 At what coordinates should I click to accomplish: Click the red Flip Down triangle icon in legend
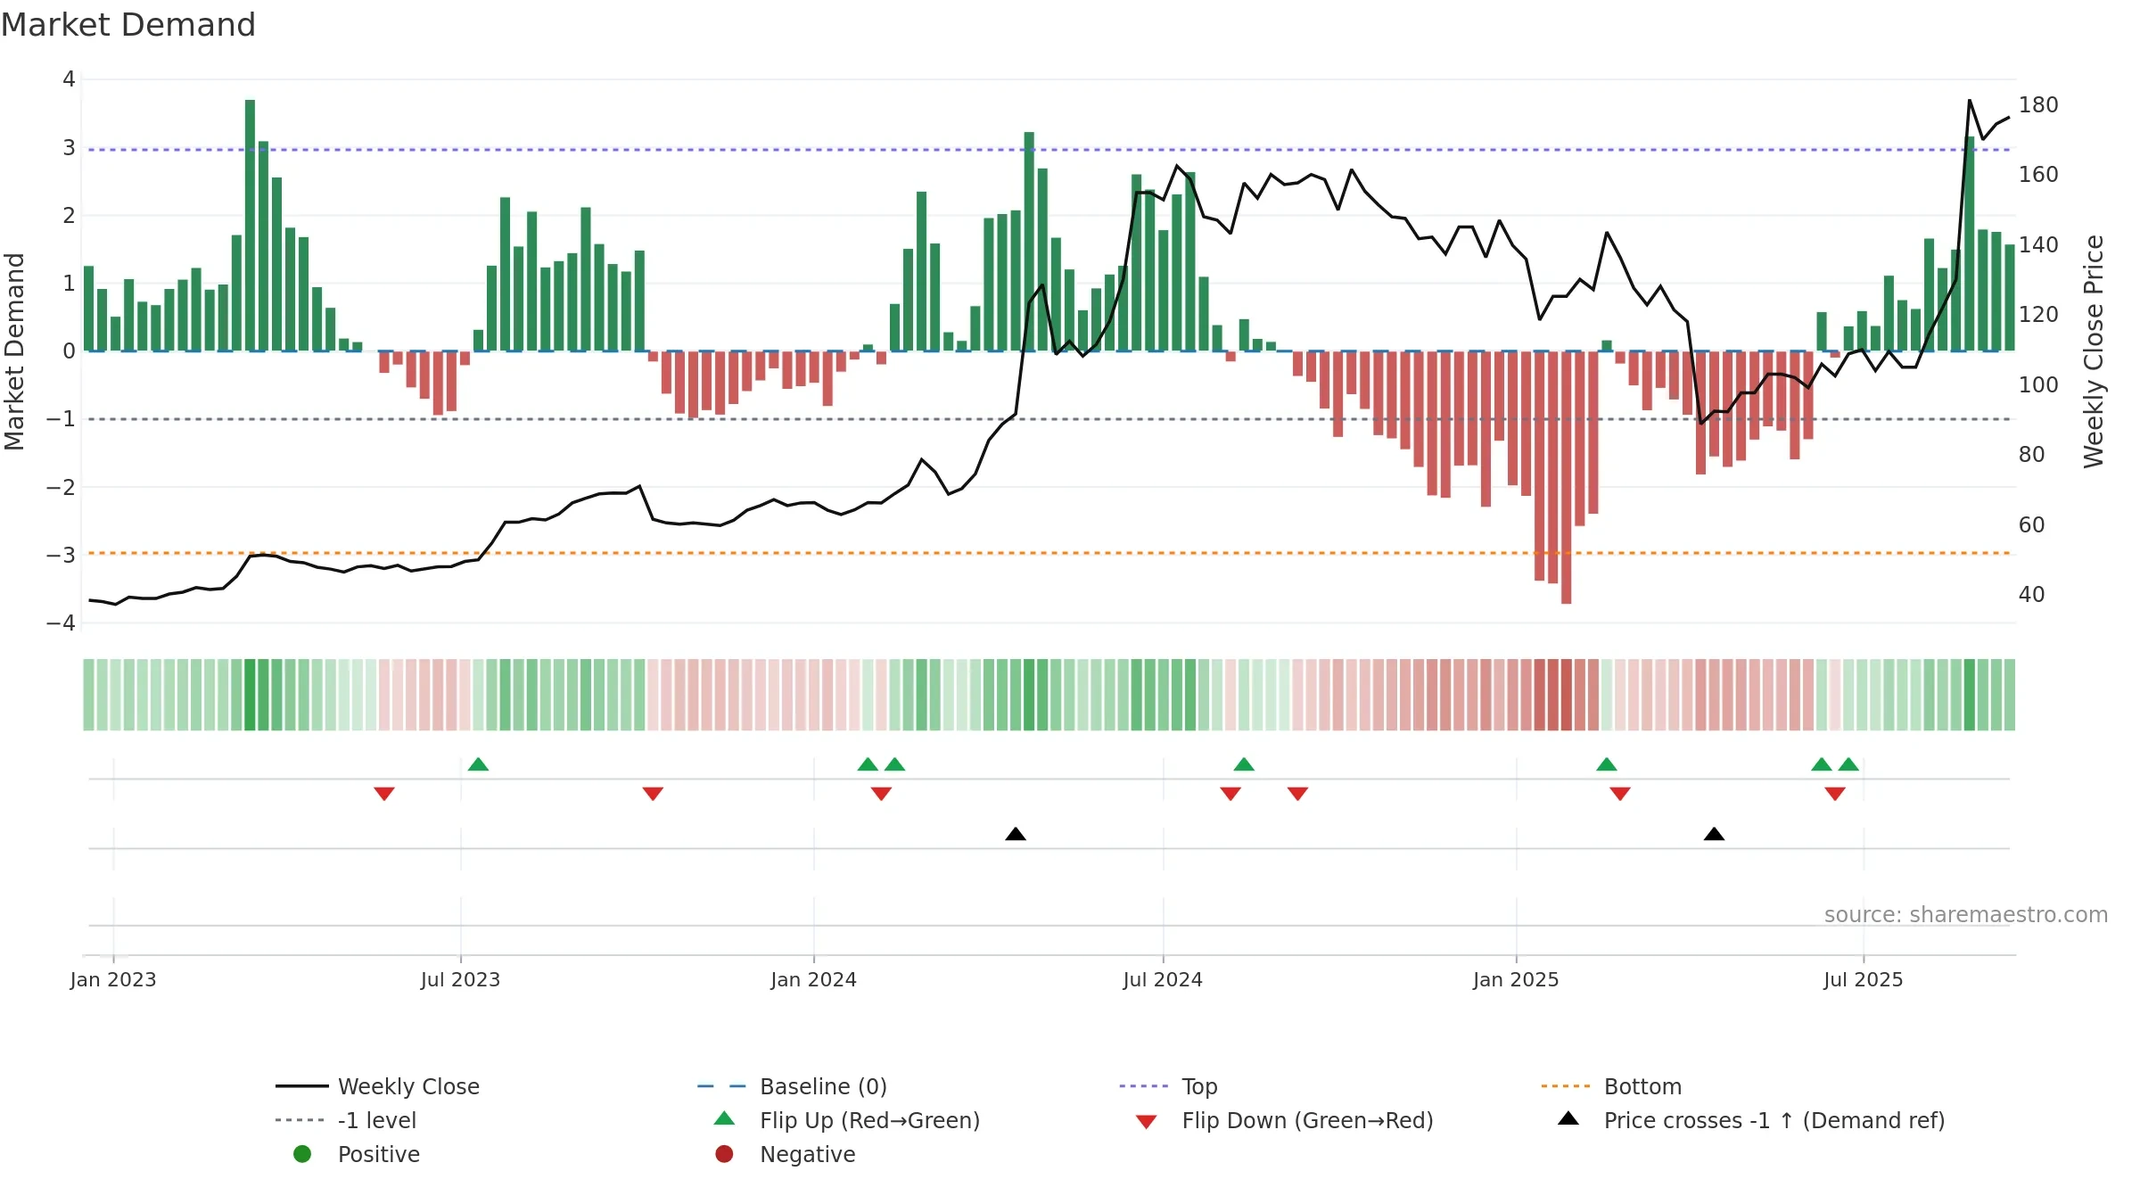point(1147,1122)
